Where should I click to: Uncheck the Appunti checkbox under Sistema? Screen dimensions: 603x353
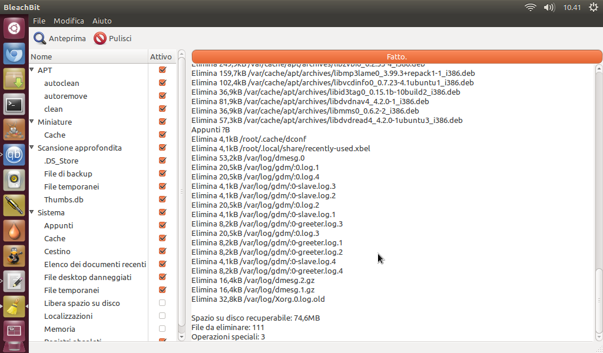(163, 225)
